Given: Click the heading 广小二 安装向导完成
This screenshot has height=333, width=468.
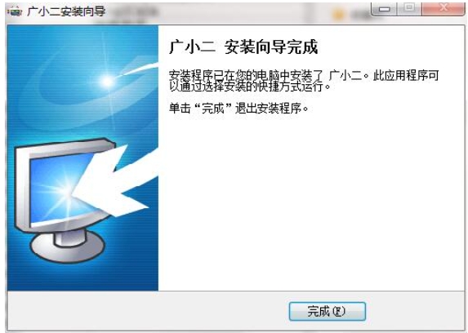Looking at the screenshot, I should click(243, 47).
